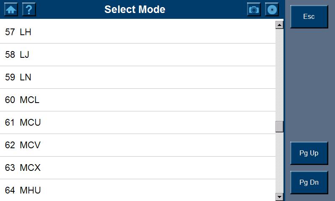This screenshot has height=201, width=335.
Task: Select mode 58 LJ
Action: pyautogui.click(x=137, y=55)
